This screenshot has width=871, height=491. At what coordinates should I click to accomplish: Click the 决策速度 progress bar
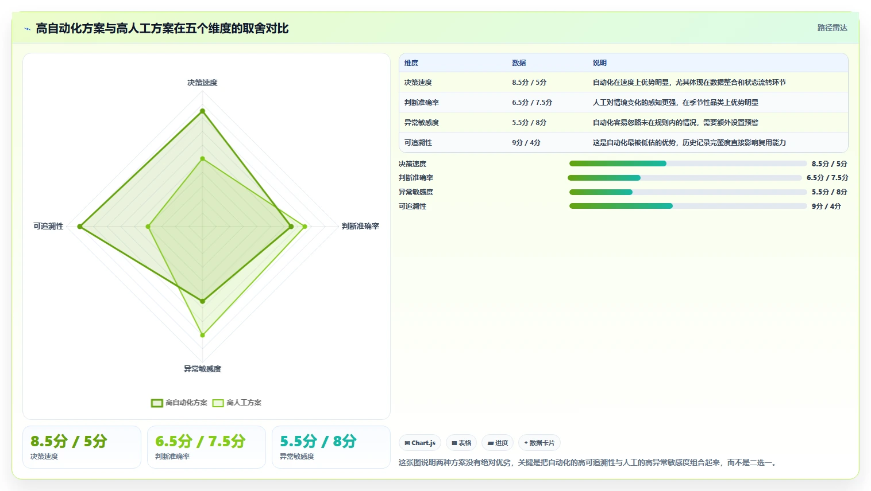[x=688, y=163]
